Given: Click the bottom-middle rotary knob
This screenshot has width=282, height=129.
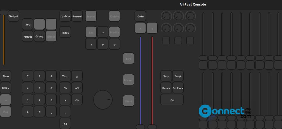Looking at the screenshot, I should point(178,28).
